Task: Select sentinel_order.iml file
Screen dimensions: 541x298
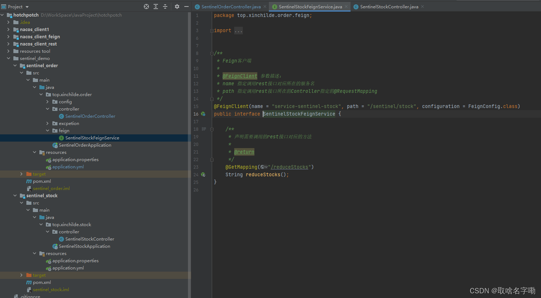Action: coord(51,188)
